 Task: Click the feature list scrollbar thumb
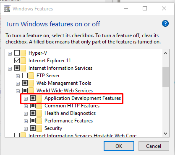166,77
